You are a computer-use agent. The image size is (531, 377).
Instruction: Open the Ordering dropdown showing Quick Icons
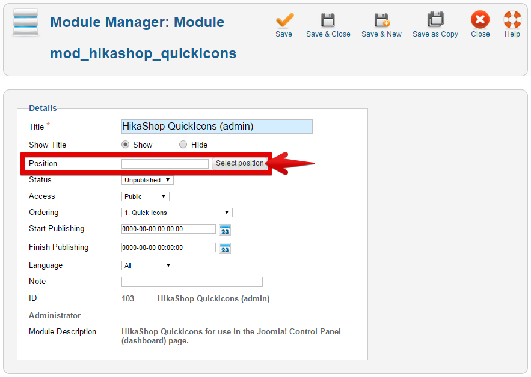(177, 213)
